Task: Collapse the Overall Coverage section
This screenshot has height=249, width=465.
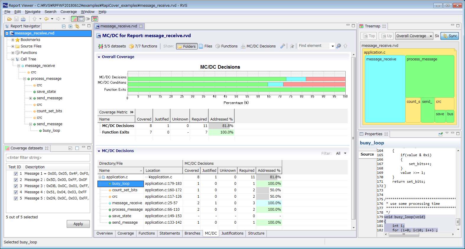Action: [99, 57]
